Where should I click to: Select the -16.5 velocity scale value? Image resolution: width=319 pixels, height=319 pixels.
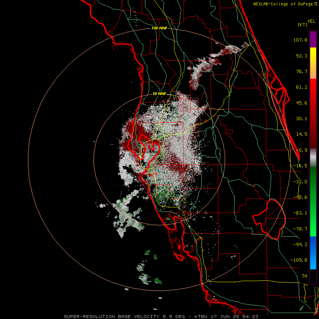pyautogui.click(x=300, y=166)
